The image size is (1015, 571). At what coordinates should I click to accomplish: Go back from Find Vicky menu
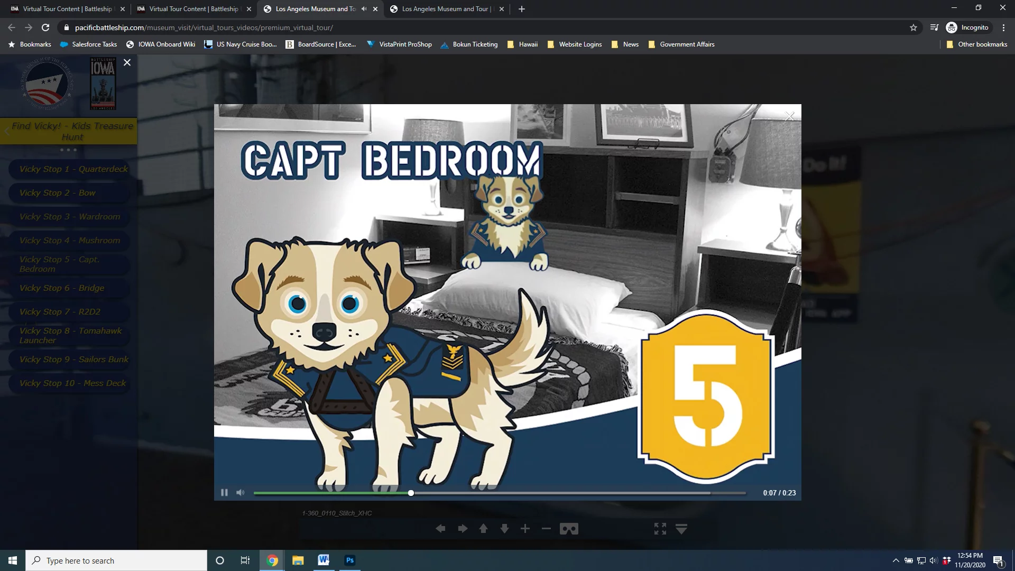7,131
